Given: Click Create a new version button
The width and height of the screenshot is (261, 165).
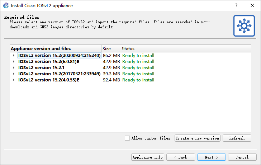Looking at the screenshot, I should click(x=198, y=138).
